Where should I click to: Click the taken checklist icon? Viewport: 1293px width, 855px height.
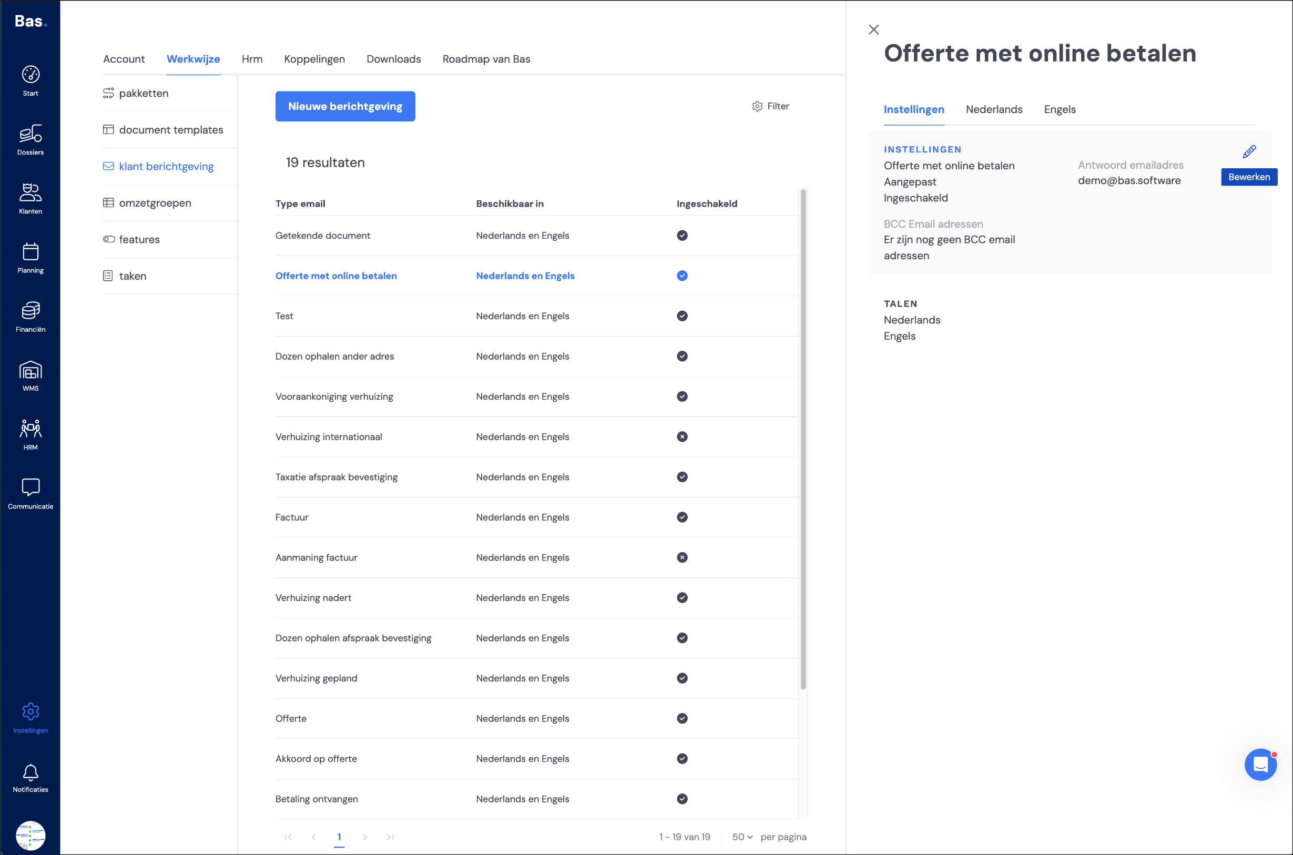[x=108, y=276]
